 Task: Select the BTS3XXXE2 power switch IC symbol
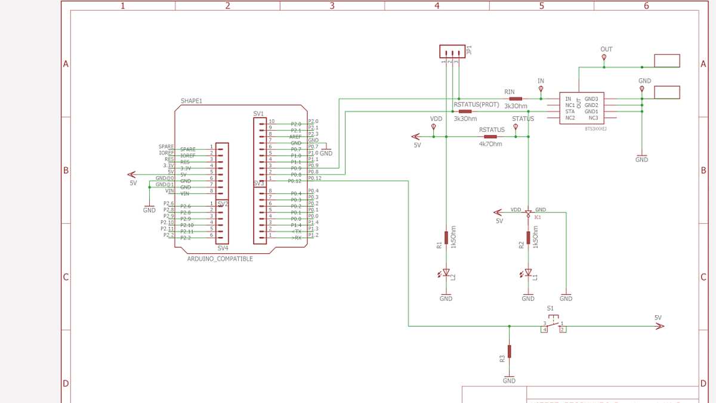tap(582, 107)
